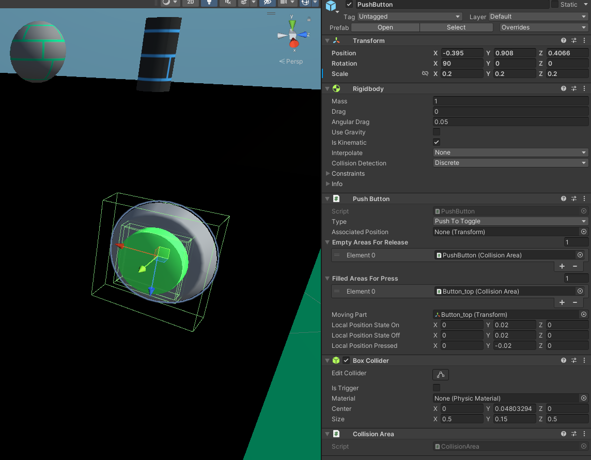
Task: Toggle scene lighting with the lightbulb icon
Action: click(209, 3)
